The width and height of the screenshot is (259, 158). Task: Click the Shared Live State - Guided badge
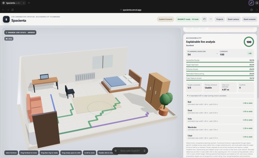point(20,32)
